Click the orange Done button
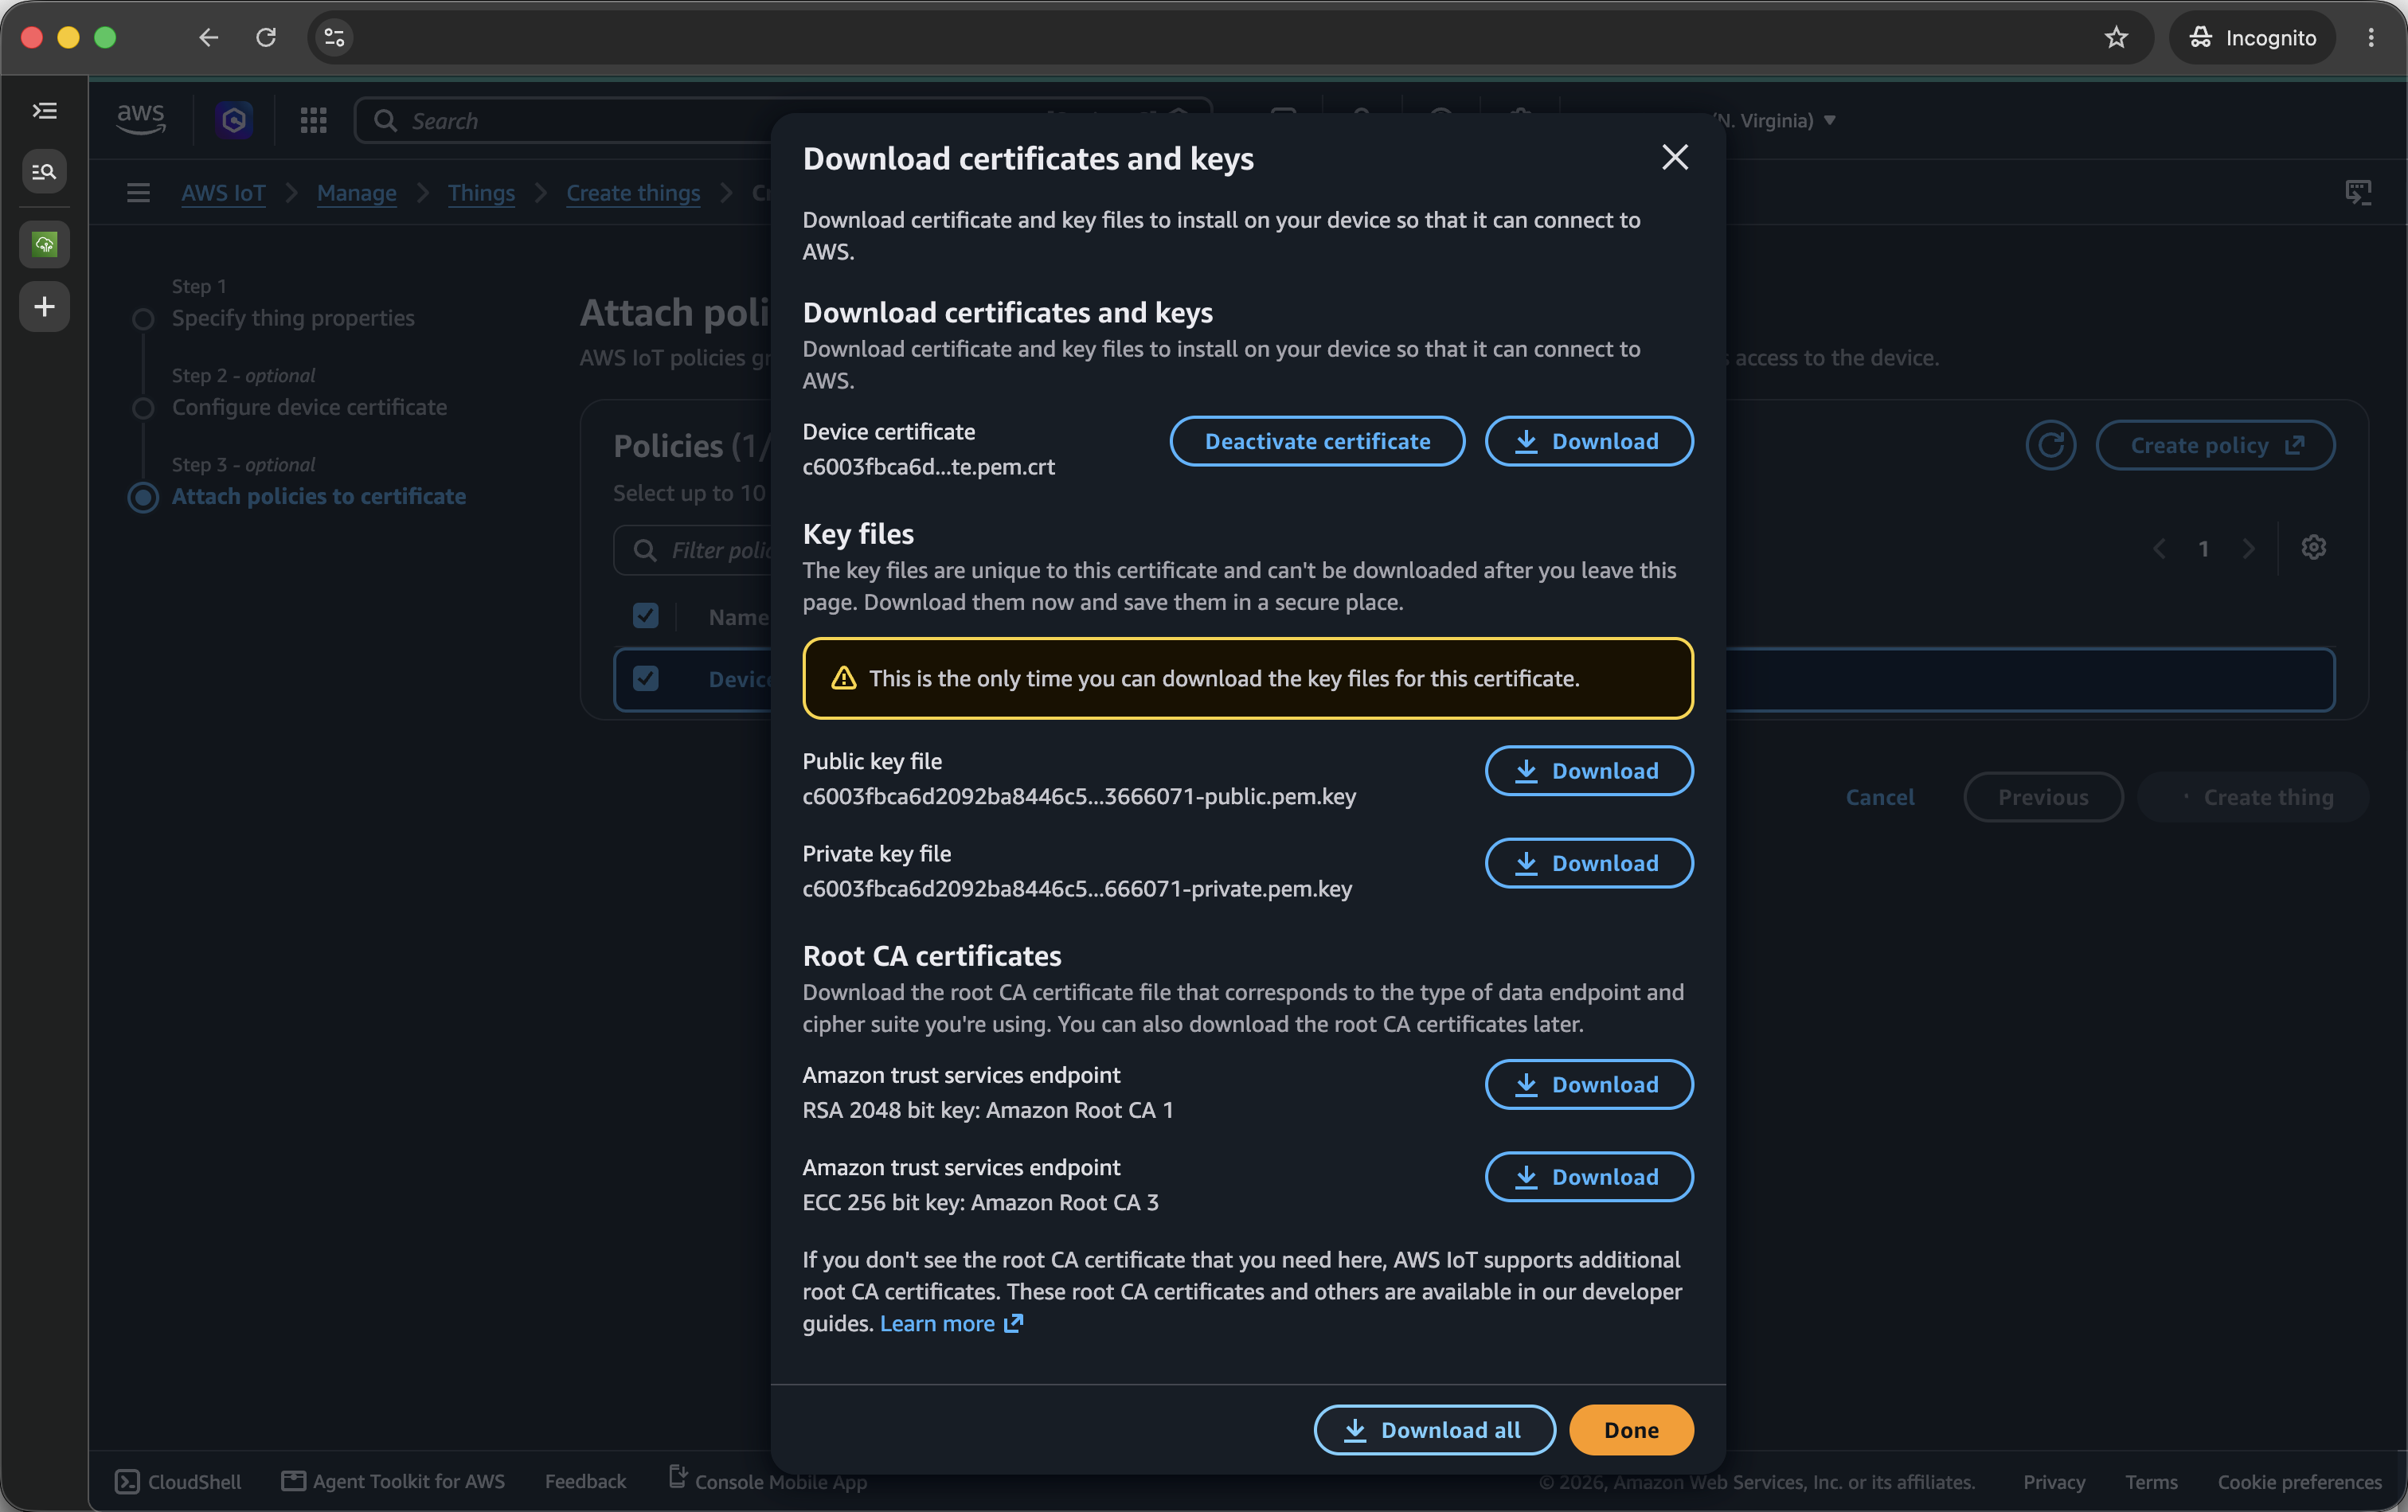This screenshot has width=2408, height=1512. (x=1631, y=1430)
